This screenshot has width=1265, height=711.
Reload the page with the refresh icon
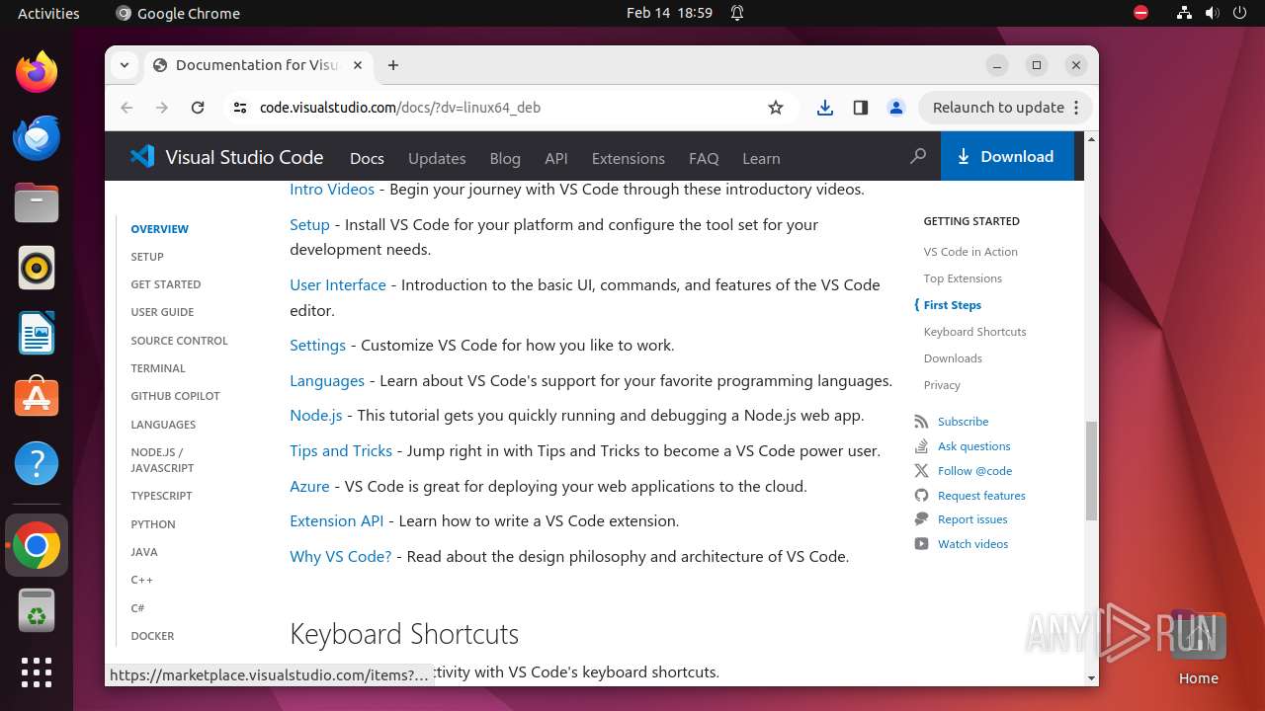click(198, 108)
